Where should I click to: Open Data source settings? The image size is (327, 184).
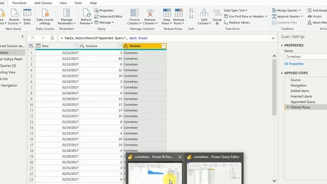click(x=45, y=17)
